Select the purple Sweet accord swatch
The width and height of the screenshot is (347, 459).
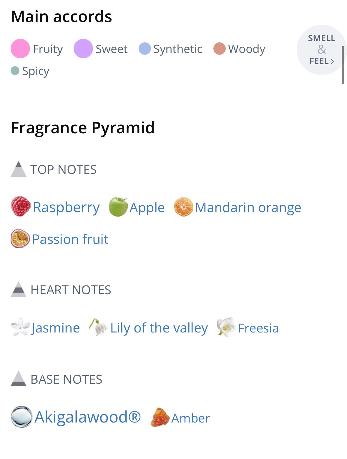[83, 49]
